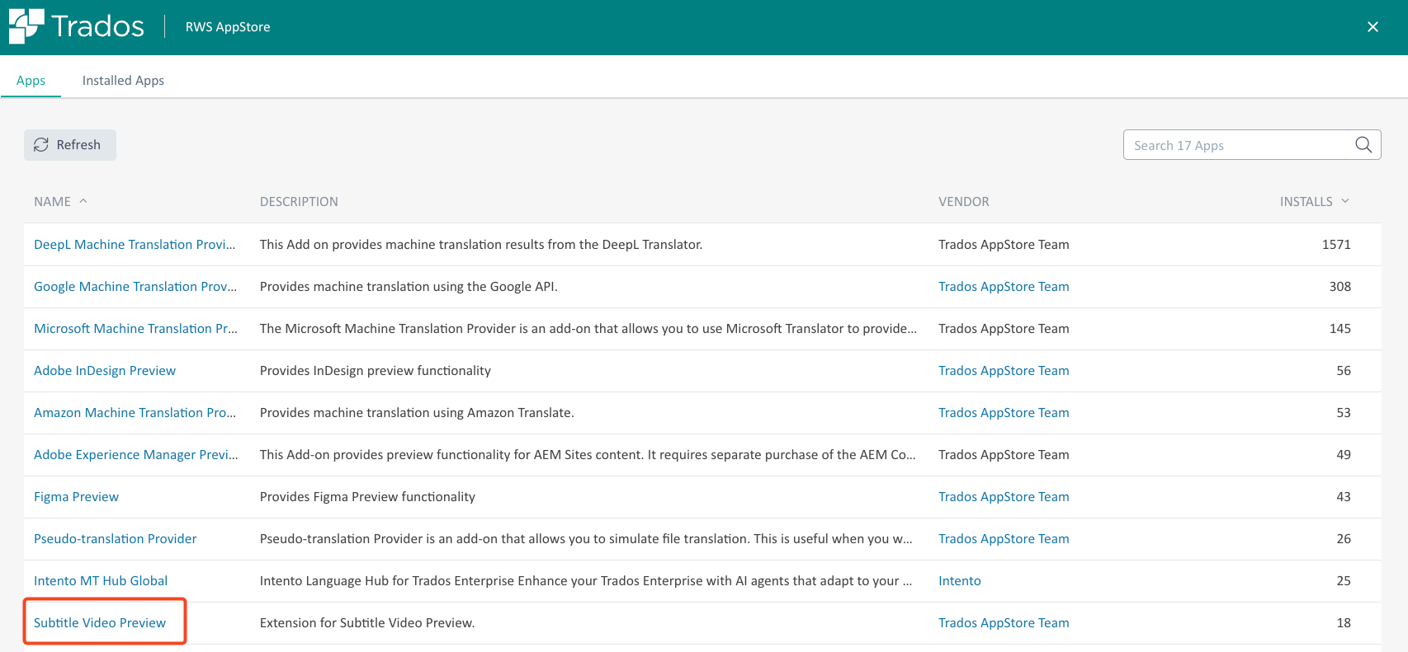This screenshot has width=1408, height=652.
Task: Open DeepL Machine Translation Provider app
Action: click(x=135, y=245)
